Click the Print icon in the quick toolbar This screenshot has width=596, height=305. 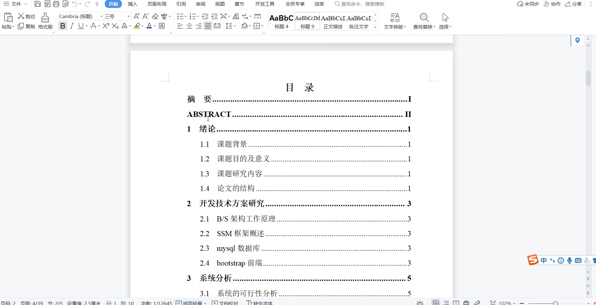point(56,4)
